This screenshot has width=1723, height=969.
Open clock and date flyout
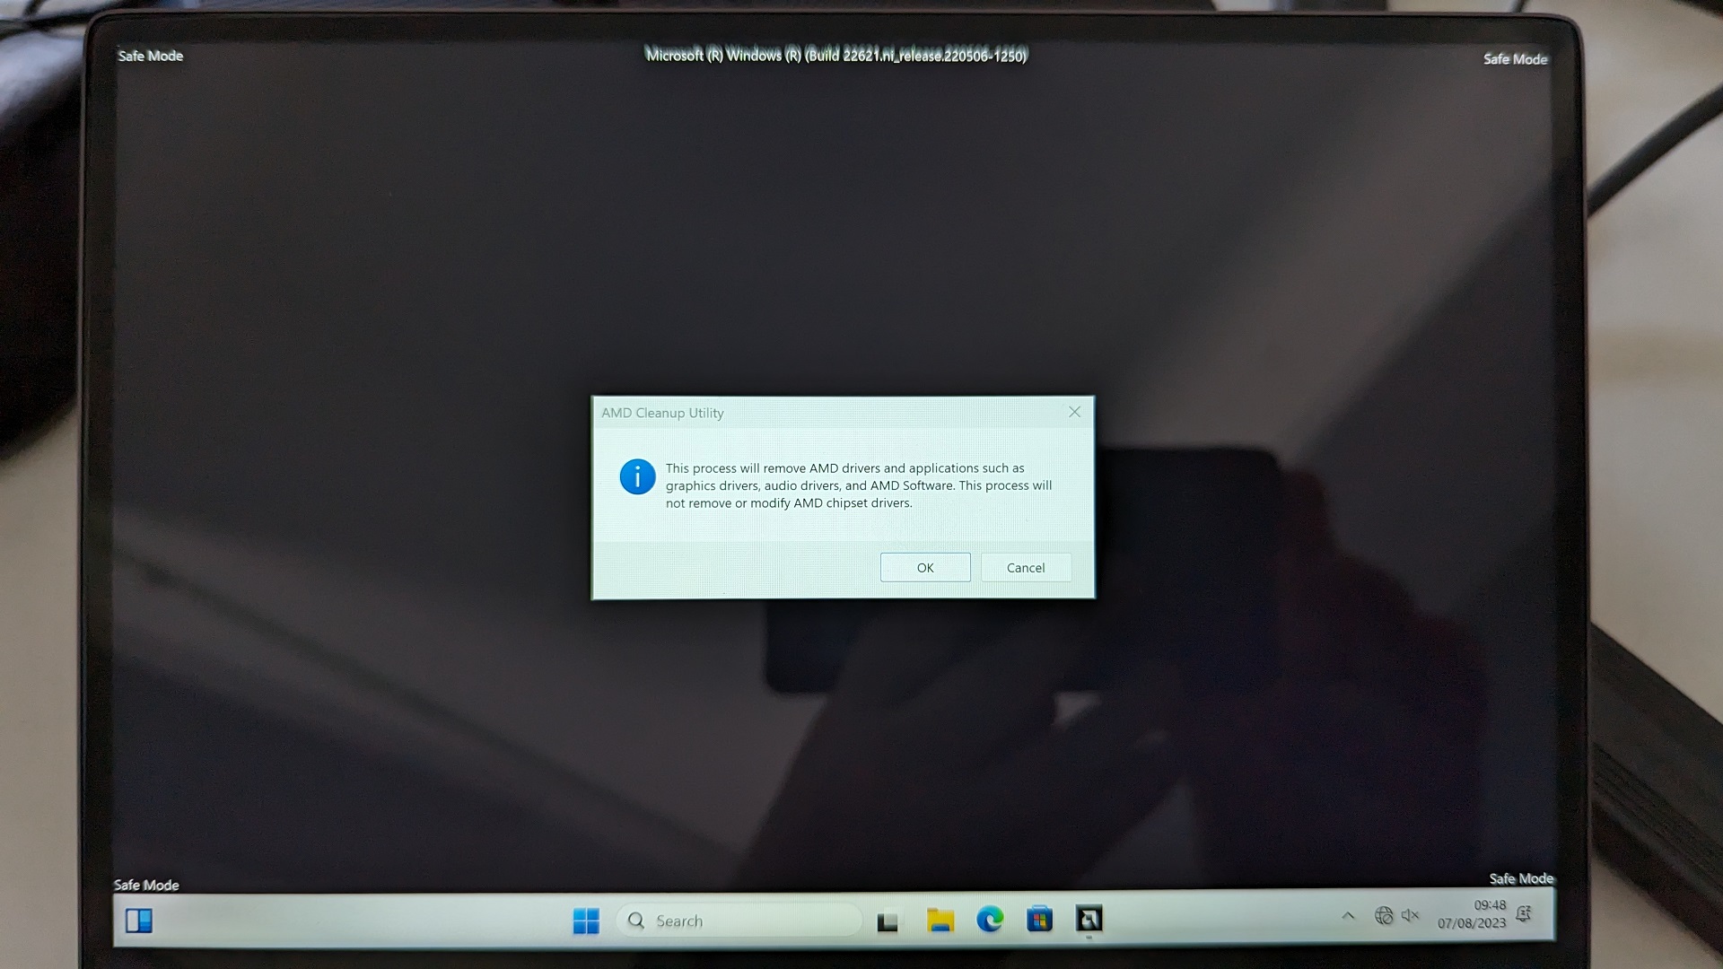[1472, 914]
